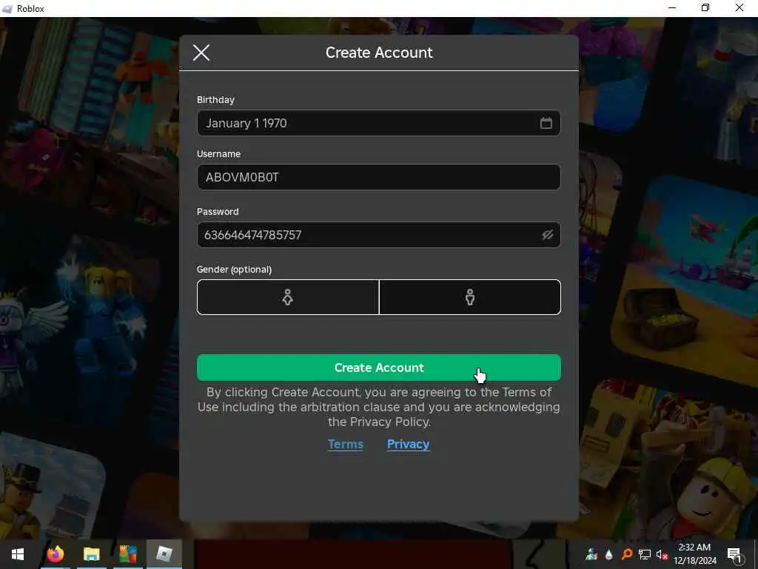Click the Roblox taskbar icon
This screenshot has height=569, width=758.
pos(164,554)
